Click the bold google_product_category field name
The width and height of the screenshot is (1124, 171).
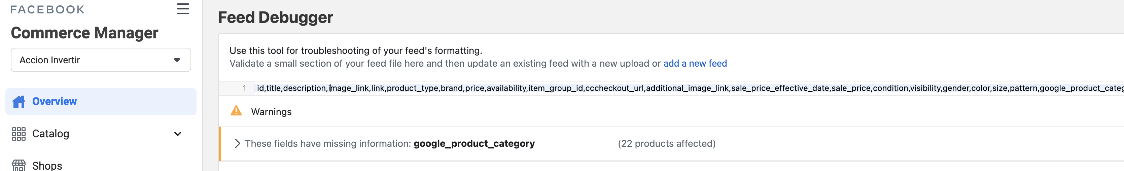[474, 143]
